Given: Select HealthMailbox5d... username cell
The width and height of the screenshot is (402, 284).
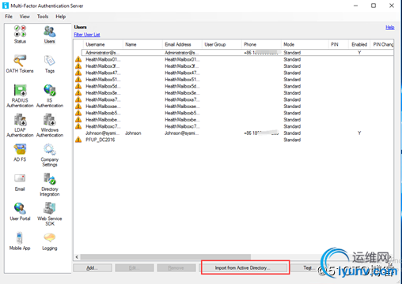Looking at the screenshot, I should pyautogui.click(x=103, y=86).
